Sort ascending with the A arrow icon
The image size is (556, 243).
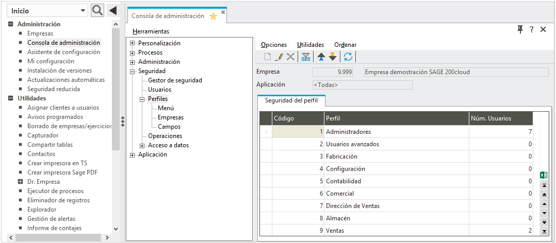pyautogui.click(x=321, y=57)
